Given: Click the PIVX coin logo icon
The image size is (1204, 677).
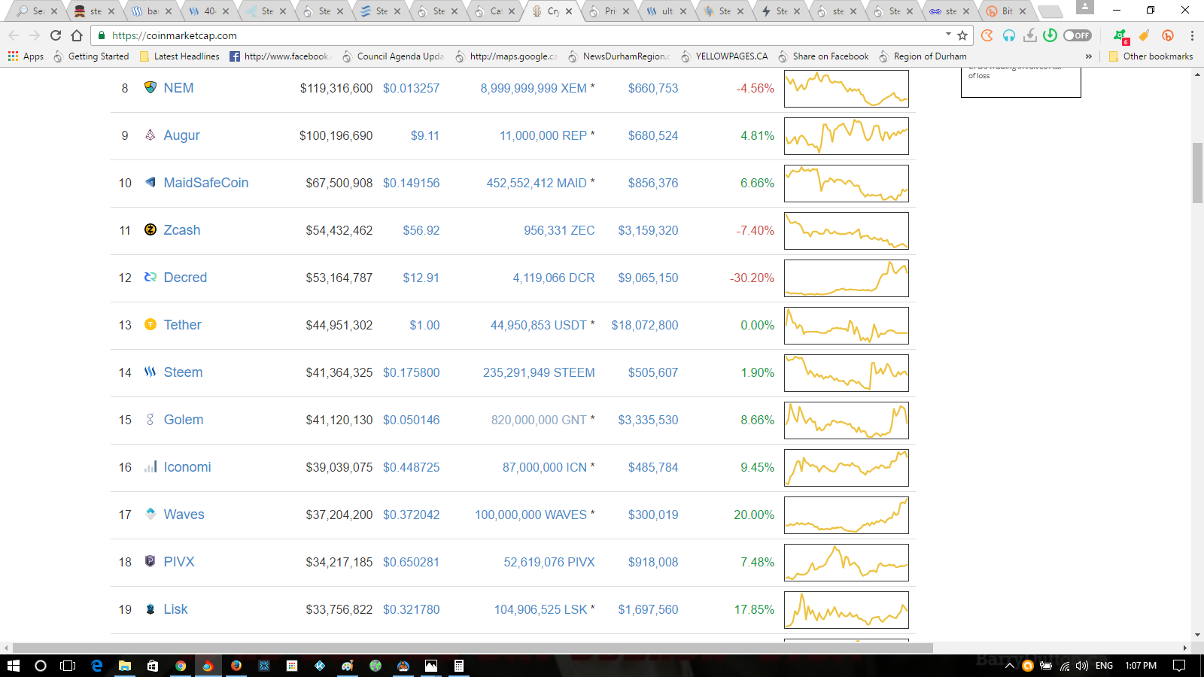Looking at the screenshot, I should (150, 561).
